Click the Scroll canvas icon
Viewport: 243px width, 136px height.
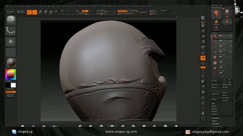203,26
